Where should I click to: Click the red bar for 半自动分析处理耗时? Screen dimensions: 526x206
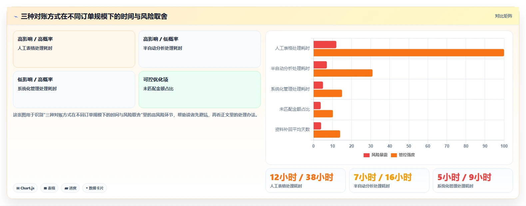click(x=320, y=65)
